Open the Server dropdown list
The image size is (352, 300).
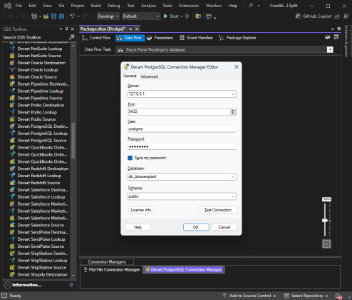[x=233, y=94]
